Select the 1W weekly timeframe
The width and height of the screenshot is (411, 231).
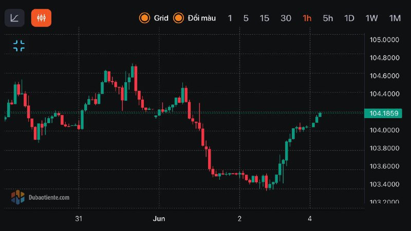tap(371, 18)
